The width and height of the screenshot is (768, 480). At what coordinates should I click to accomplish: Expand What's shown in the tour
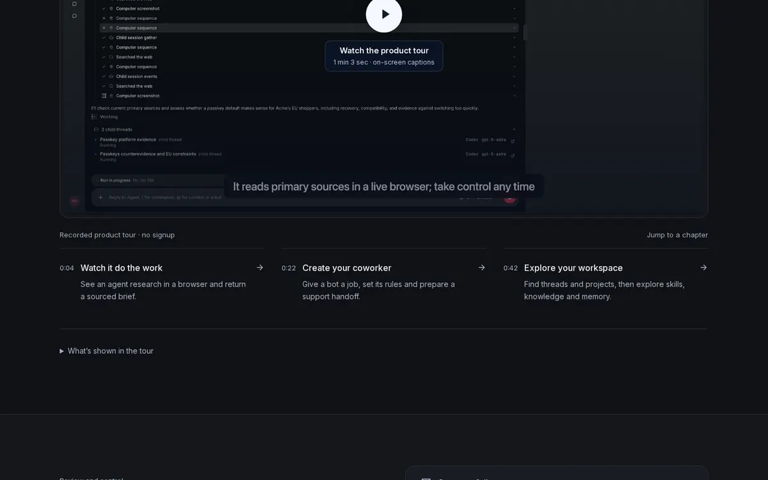pos(107,351)
